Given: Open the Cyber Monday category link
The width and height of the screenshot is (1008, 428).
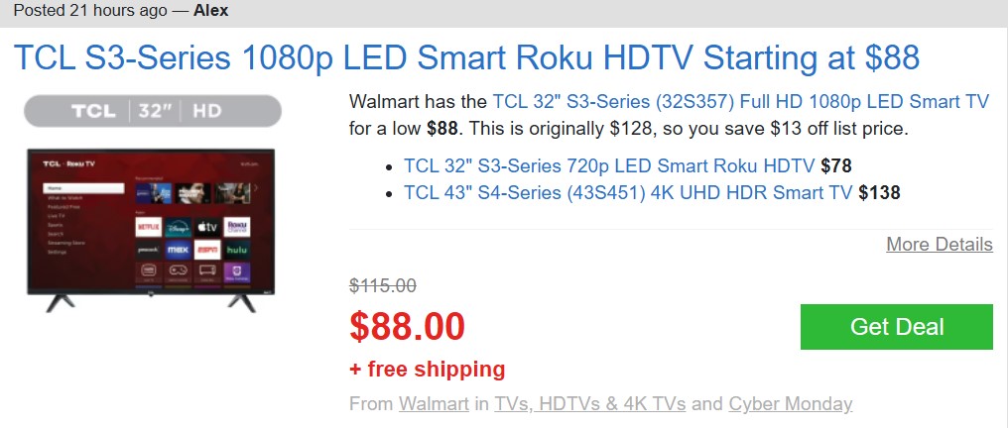Looking at the screenshot, I should (x=790, y=404).
